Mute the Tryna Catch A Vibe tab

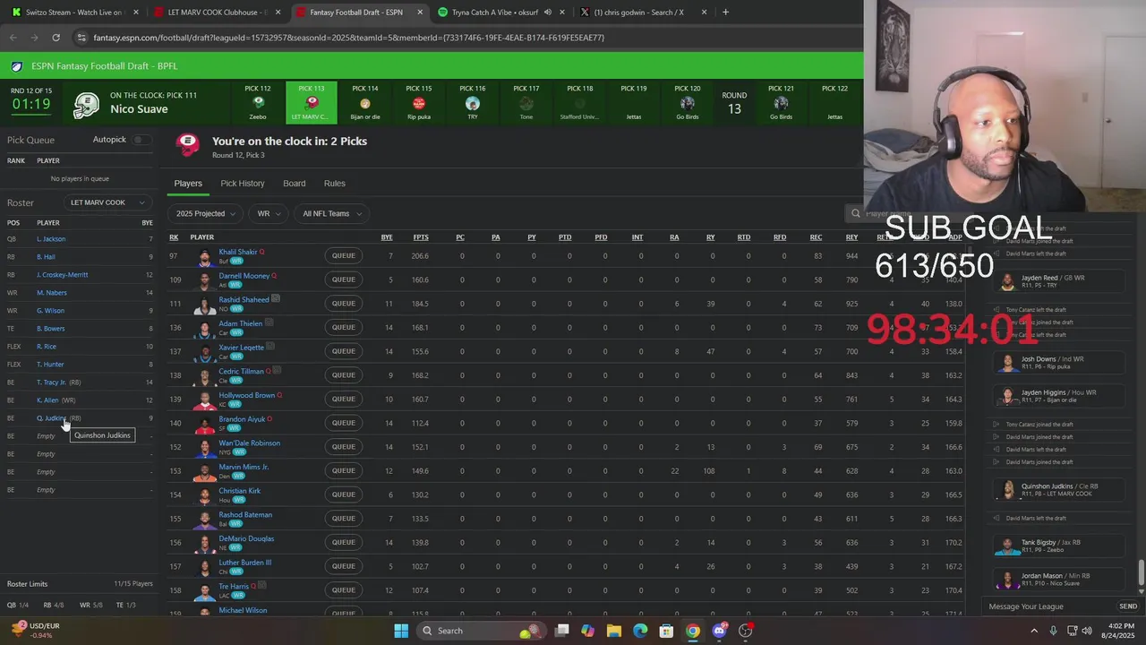pos(547,13)
